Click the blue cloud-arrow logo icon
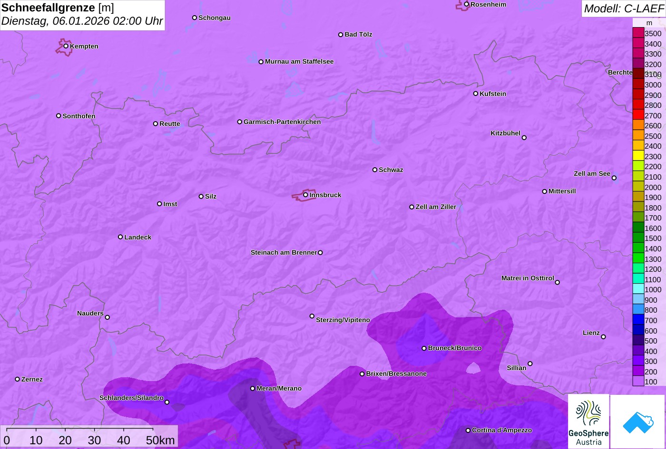Viewport: 666px width, 449px height. tap(638, 422)
